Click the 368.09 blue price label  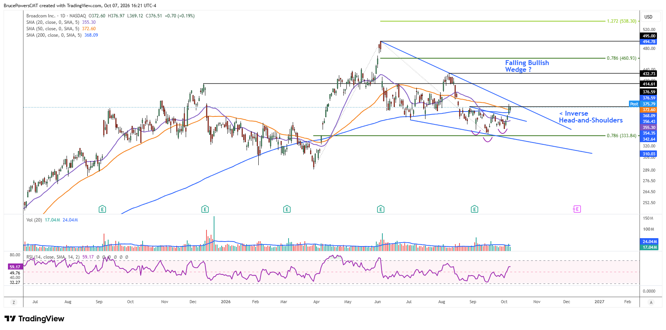(x=649, y=116)
